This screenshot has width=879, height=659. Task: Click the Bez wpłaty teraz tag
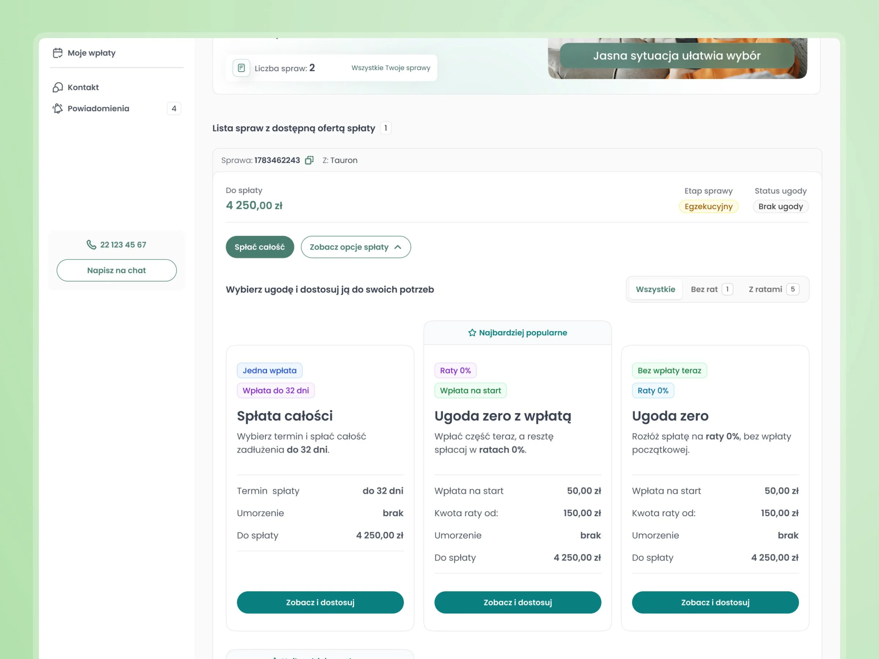coord(669,371)
